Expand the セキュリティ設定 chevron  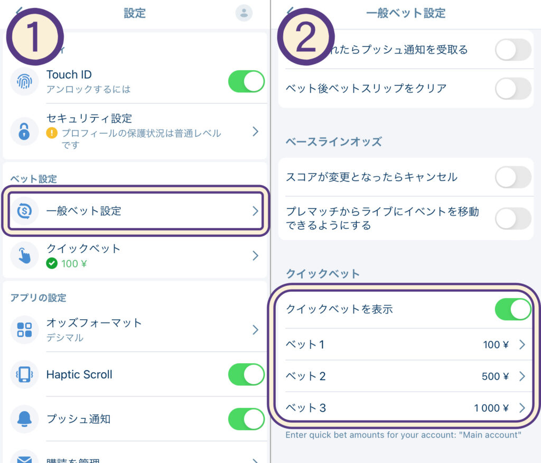[256, 131]
